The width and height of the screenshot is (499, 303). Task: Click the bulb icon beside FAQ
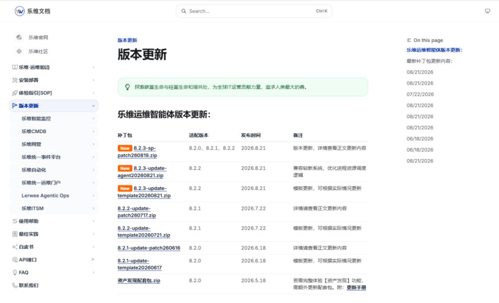click(15, 272)
